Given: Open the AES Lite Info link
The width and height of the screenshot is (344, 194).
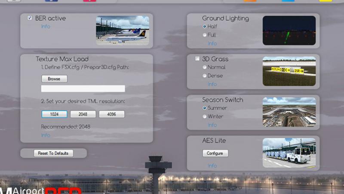Looking at the screenshot, I should point(212,166).
